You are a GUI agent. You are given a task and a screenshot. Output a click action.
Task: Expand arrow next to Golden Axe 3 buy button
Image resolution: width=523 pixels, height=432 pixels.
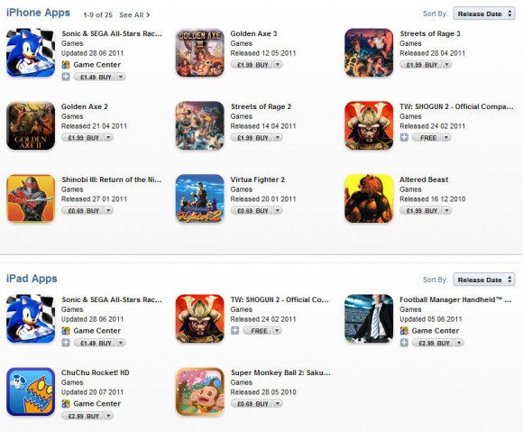(x=278, y=64)
